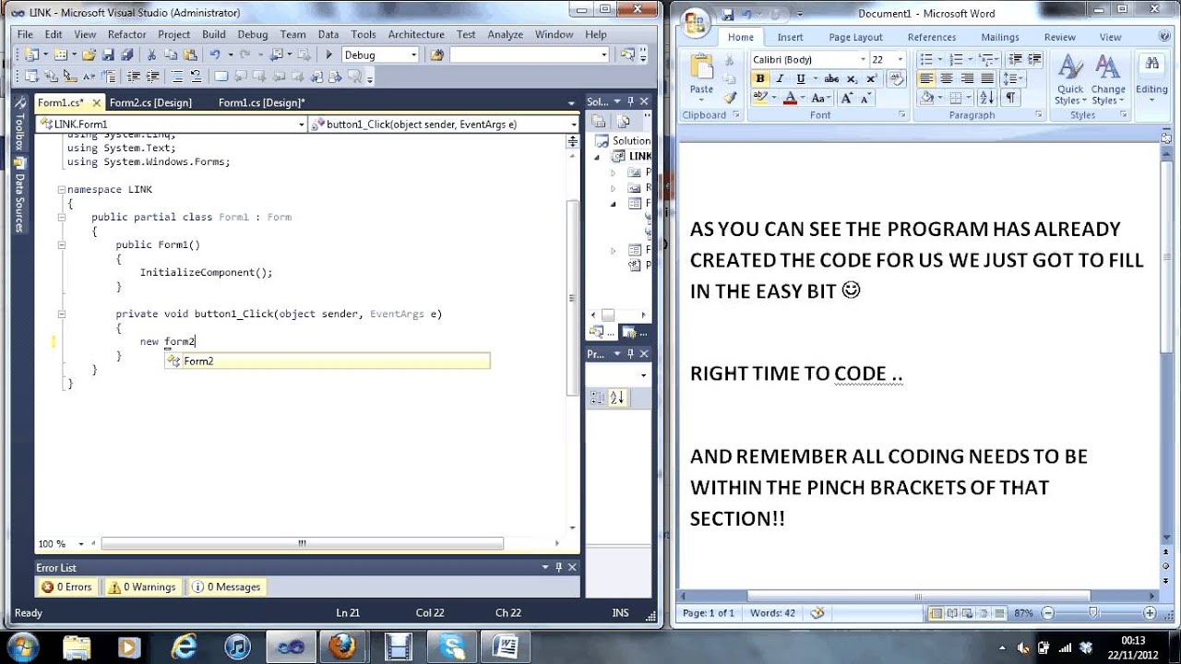Open the Calibri font name dropdown
Viewport: 1181px width, 664px height.
863,59
